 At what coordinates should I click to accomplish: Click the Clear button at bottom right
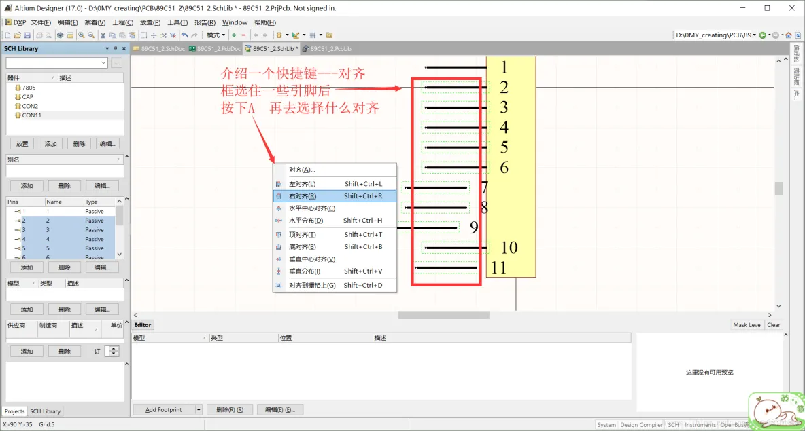coord(773,325)
